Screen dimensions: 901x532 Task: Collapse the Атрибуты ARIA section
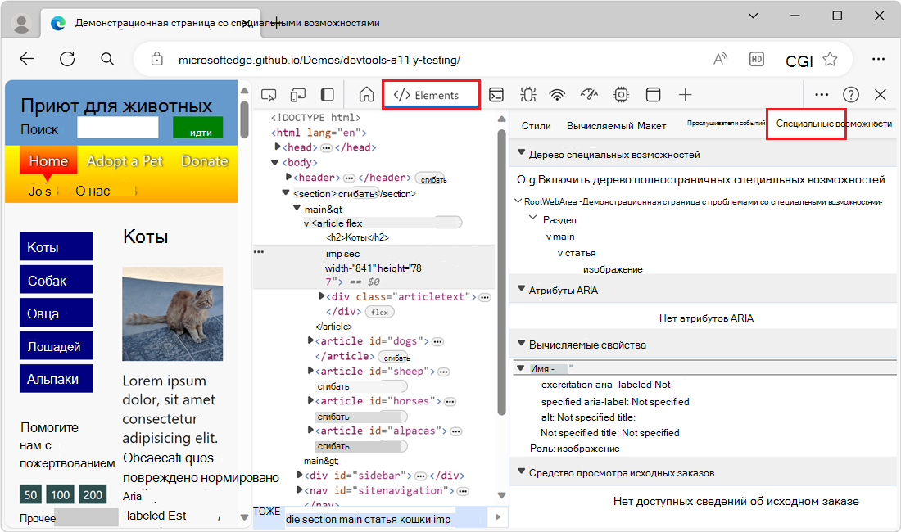[522, 289]
